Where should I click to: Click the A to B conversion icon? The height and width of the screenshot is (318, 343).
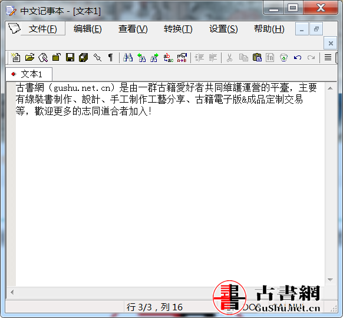(182, 58)
